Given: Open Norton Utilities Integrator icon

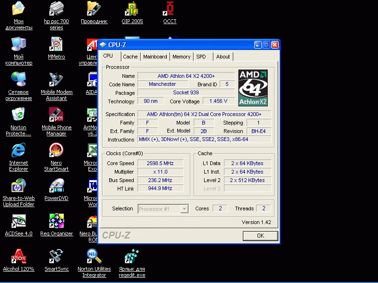Looking at the screenshot, I should coord(94,256).
